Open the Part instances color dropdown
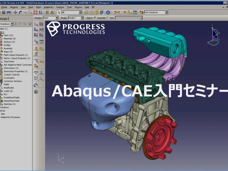228x171 pixels. (x=156, y=12)
